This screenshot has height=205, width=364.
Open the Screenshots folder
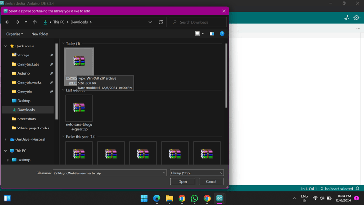[x=26, y=119]
